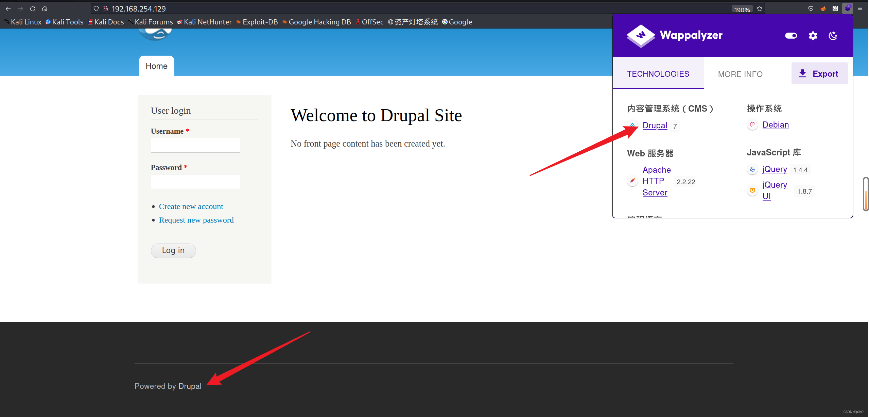Toggle the Wappalyzer enable switch
This screenshot has width=869, height=417.
pos(791,36)
